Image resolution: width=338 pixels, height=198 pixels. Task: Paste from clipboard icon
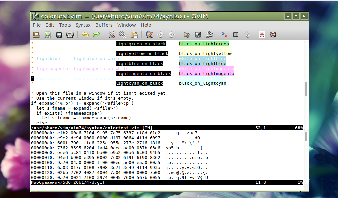coord(134,35)
